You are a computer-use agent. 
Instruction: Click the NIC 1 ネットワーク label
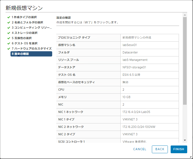tap(71, 112)
